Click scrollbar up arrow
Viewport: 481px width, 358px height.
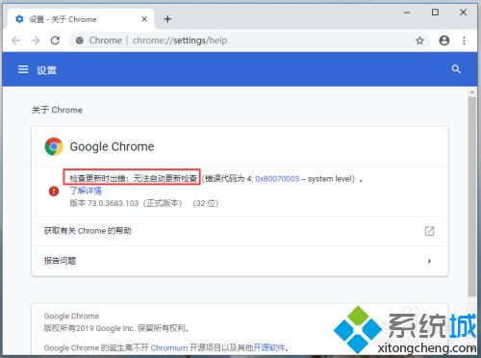coord(471,92)
